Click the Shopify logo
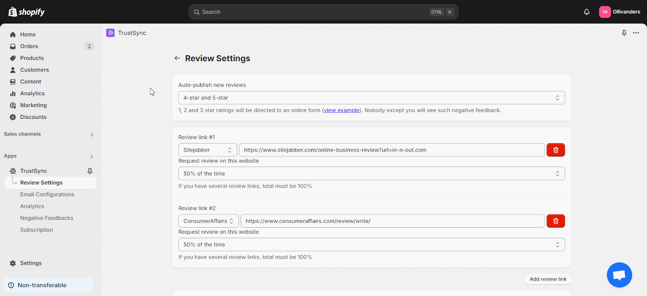Image resolution: width=647 pixels, height=296 pixels. (x=27, y=12)
